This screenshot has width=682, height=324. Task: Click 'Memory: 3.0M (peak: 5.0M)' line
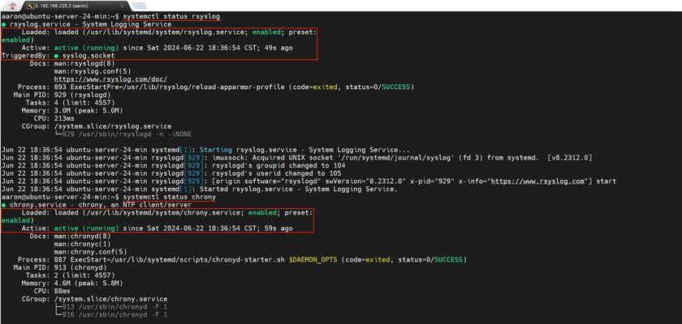click(x=72, y=110)
